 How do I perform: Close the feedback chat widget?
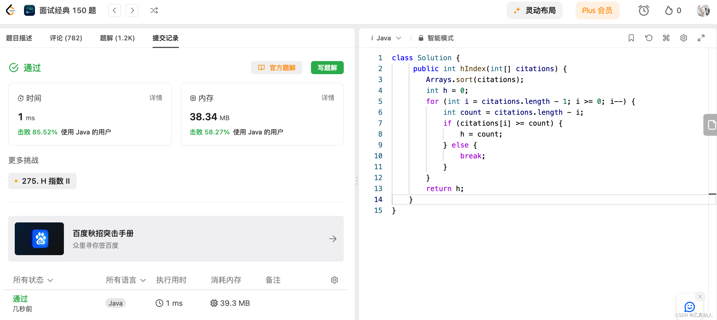coord(700,296)
